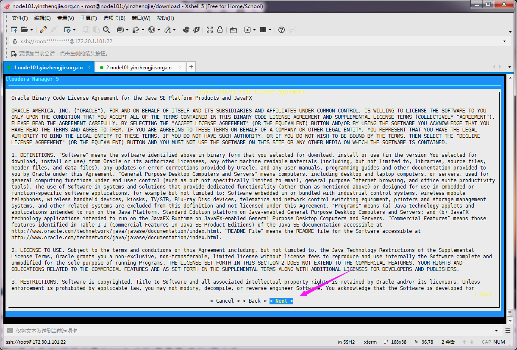Viewport: 517px width, 350px height.
Task: Expand the encoding globe dropdown arrow
Action: (x=158, y=30)
